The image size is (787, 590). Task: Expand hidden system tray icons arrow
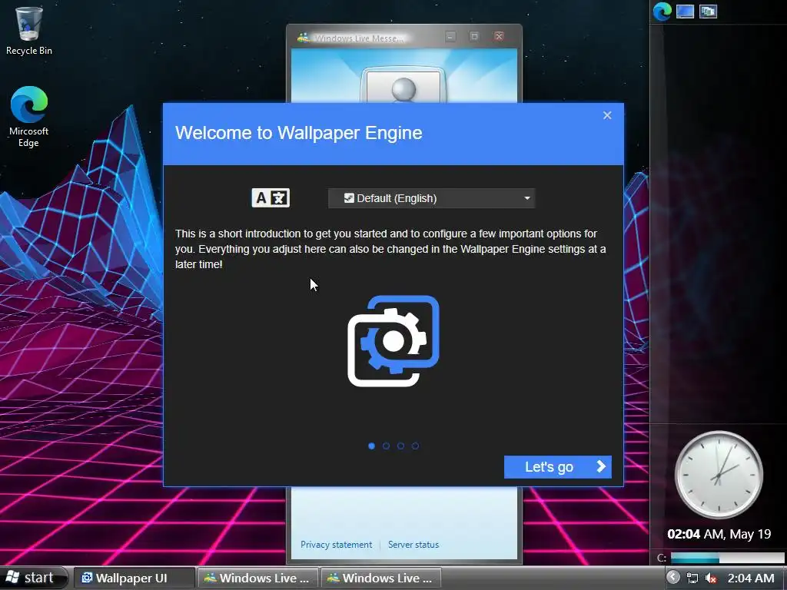pyautogui.click(x=673, y=578)
